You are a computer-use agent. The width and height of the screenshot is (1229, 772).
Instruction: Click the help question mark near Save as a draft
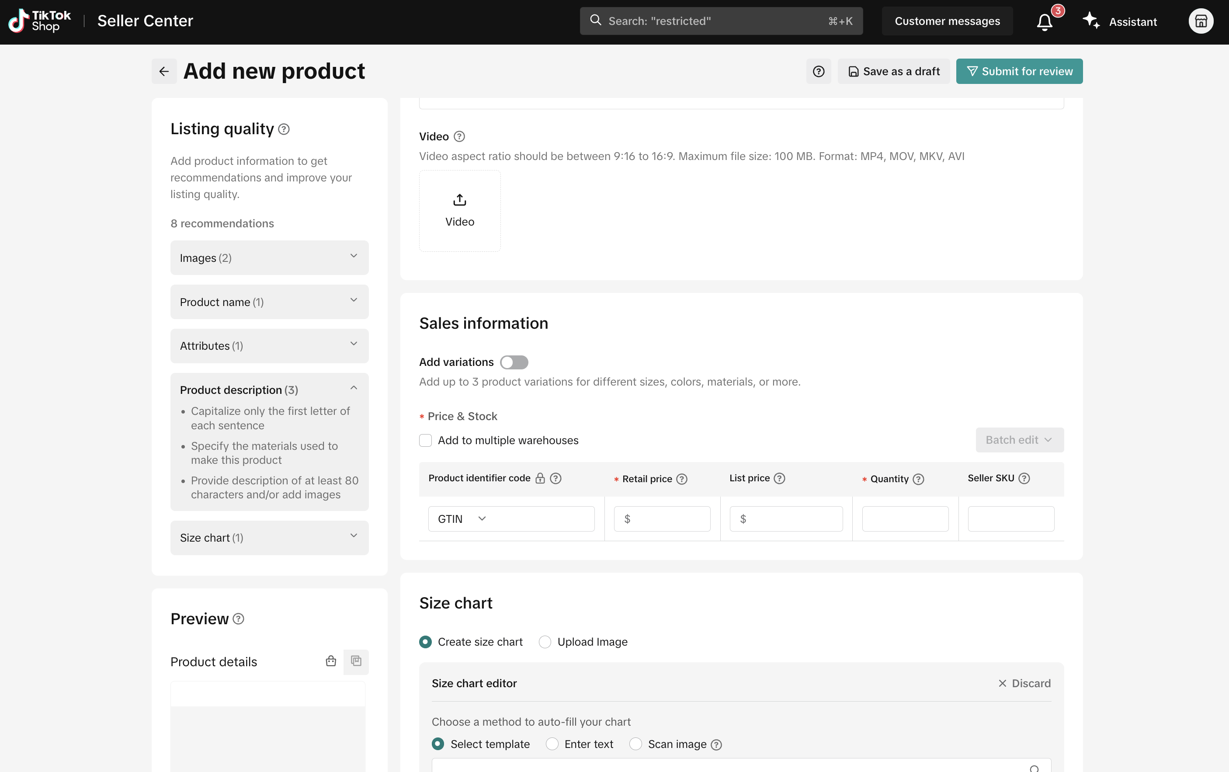click(x=818, y=72)
